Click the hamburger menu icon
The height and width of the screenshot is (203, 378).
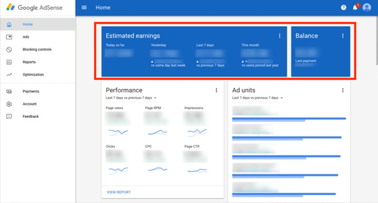[x=84, y=7]
